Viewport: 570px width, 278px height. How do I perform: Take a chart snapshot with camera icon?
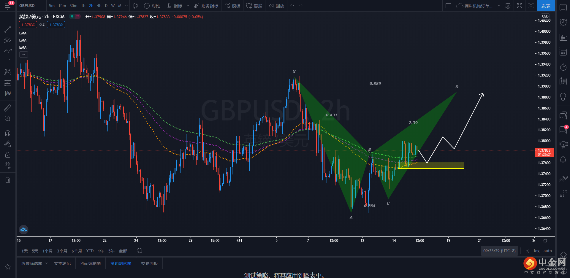531,6
